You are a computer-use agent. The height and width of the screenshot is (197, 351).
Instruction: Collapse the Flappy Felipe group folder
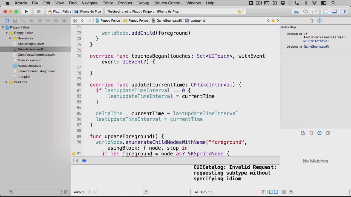7,33
